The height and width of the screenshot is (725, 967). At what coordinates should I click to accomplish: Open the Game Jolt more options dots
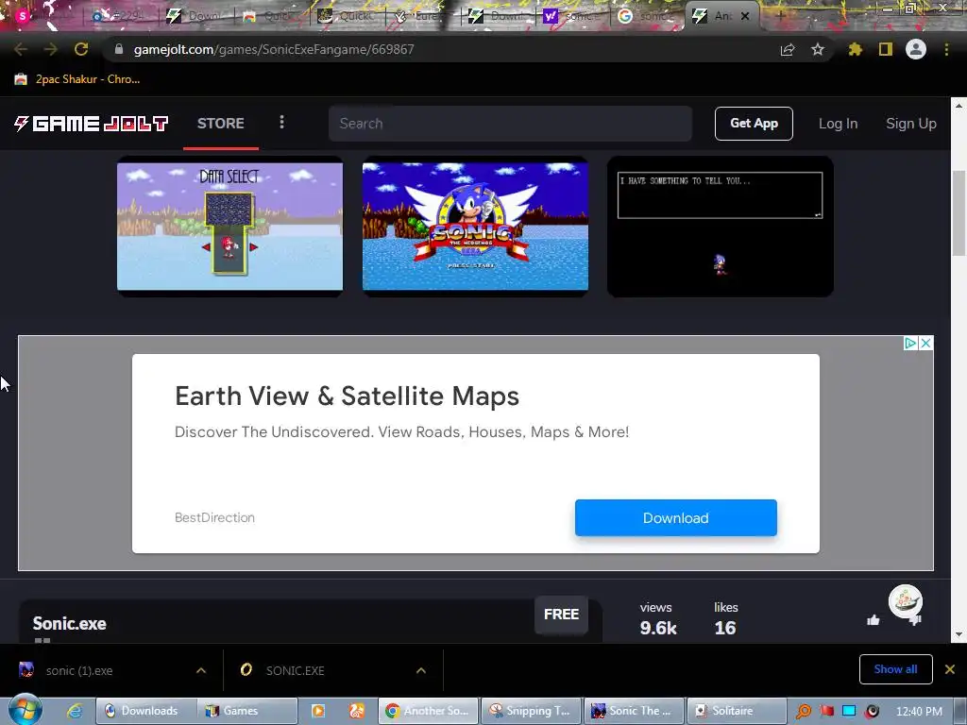(x=281, y=122)
